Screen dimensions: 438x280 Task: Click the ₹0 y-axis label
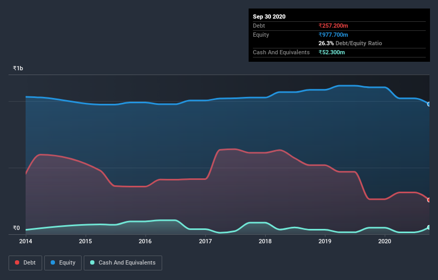(x=17, y=228)
